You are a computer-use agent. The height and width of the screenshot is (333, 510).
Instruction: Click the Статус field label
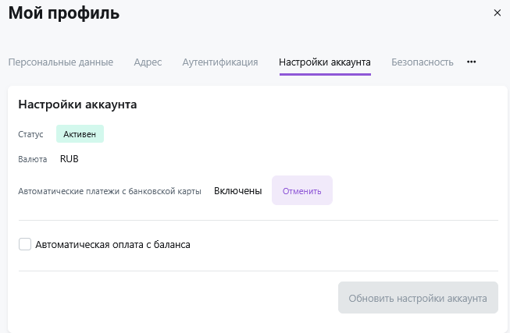pos(30,135)
